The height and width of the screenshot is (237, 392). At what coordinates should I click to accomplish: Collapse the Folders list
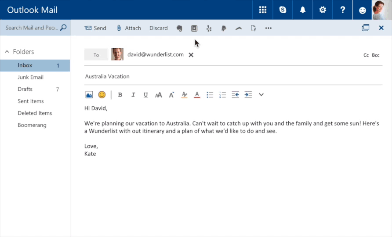(7, 52)
